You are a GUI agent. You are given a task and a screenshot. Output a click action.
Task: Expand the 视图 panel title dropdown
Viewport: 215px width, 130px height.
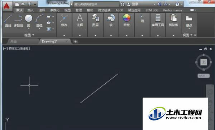click(x=187, y=35)
